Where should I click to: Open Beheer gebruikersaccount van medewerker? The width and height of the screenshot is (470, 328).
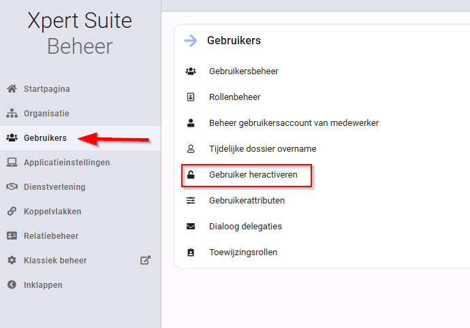click(x=294, y=122)
